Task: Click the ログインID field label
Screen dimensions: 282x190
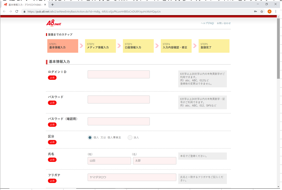Action: coord(57,72)
